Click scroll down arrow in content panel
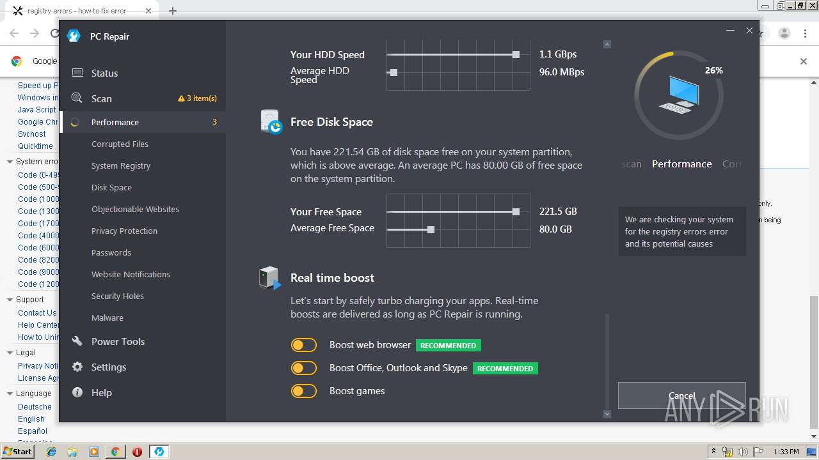 [607, 414]
